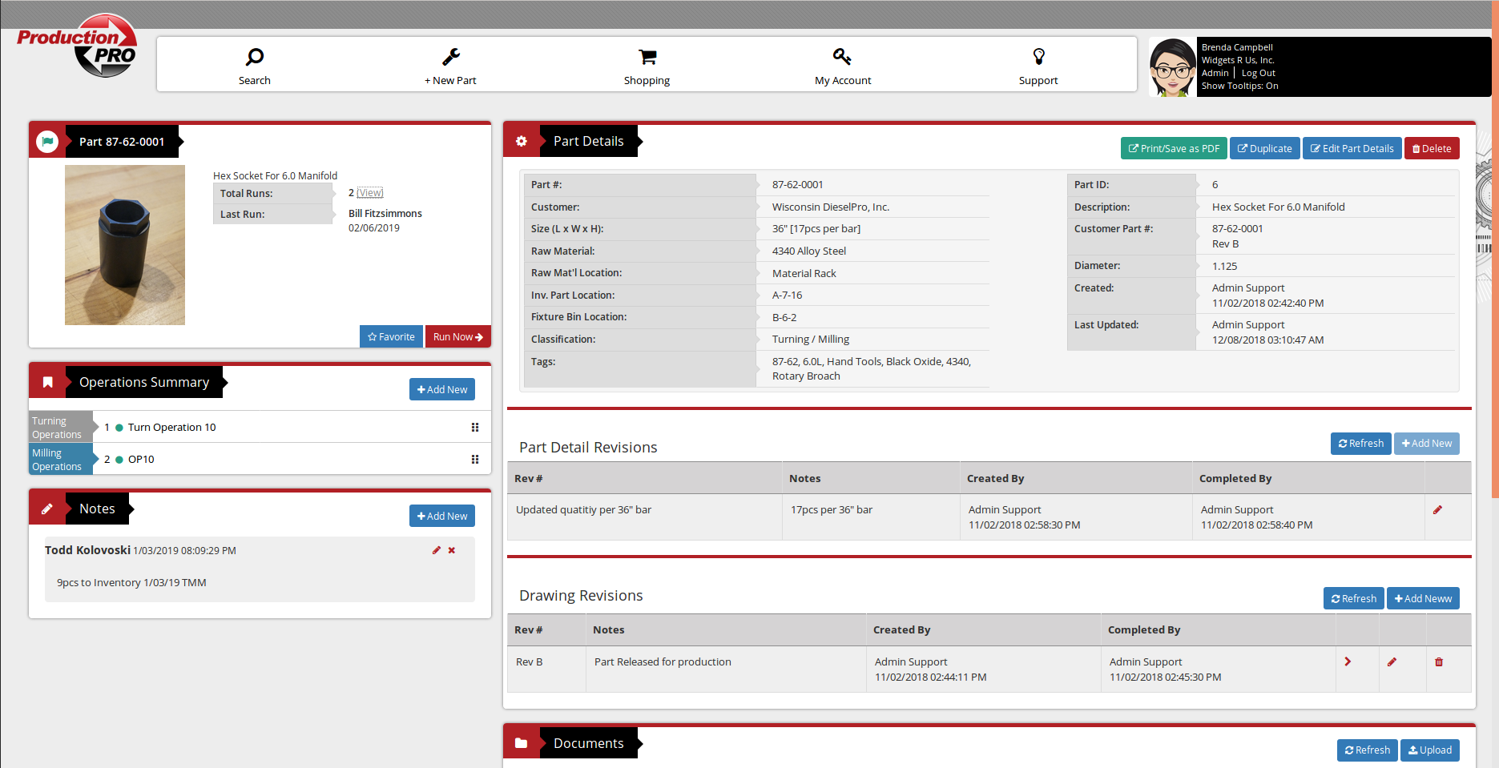
Task: Click Print/Save as PDF button
Action: [x=1174, y=149]
